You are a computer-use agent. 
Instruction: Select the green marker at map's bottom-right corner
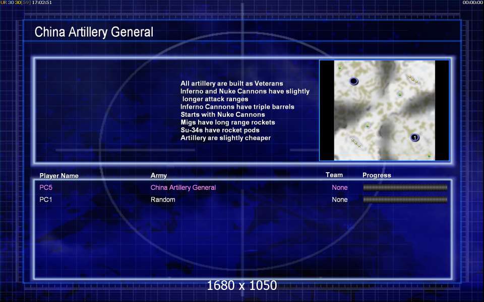tap(429, 156)
